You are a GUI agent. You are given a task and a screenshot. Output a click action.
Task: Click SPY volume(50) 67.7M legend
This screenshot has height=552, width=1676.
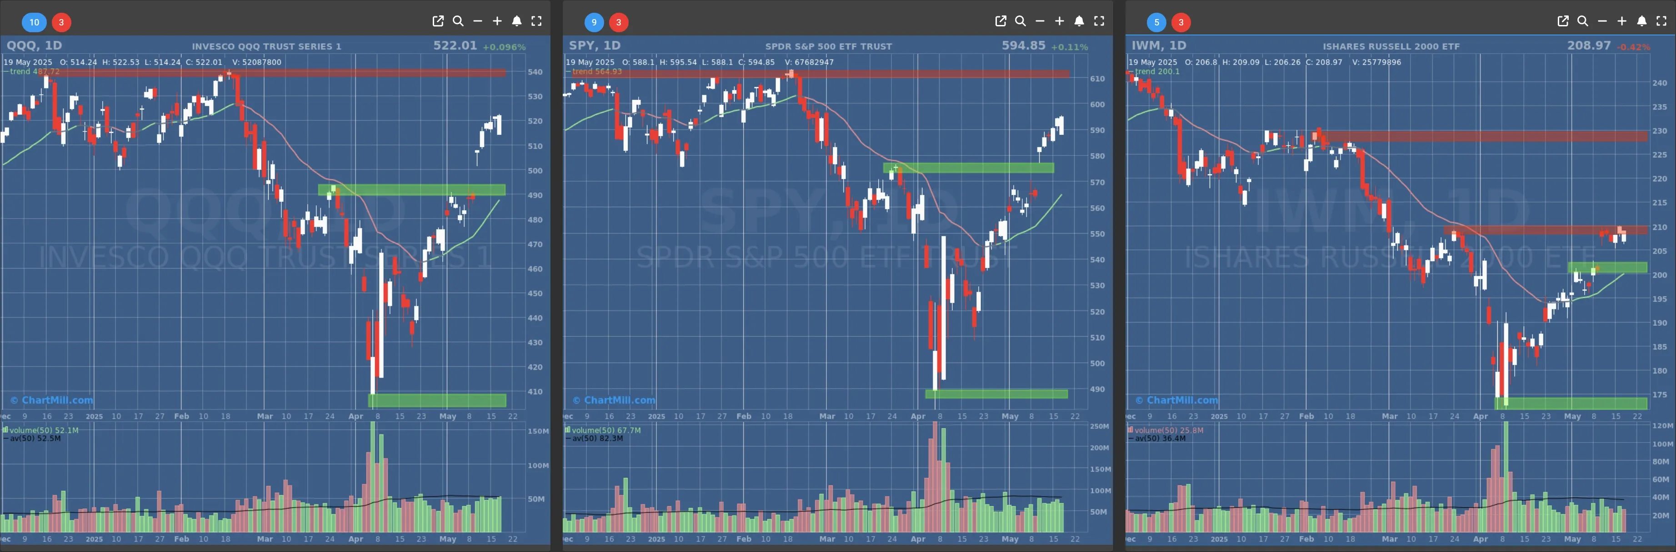point(603,430)
